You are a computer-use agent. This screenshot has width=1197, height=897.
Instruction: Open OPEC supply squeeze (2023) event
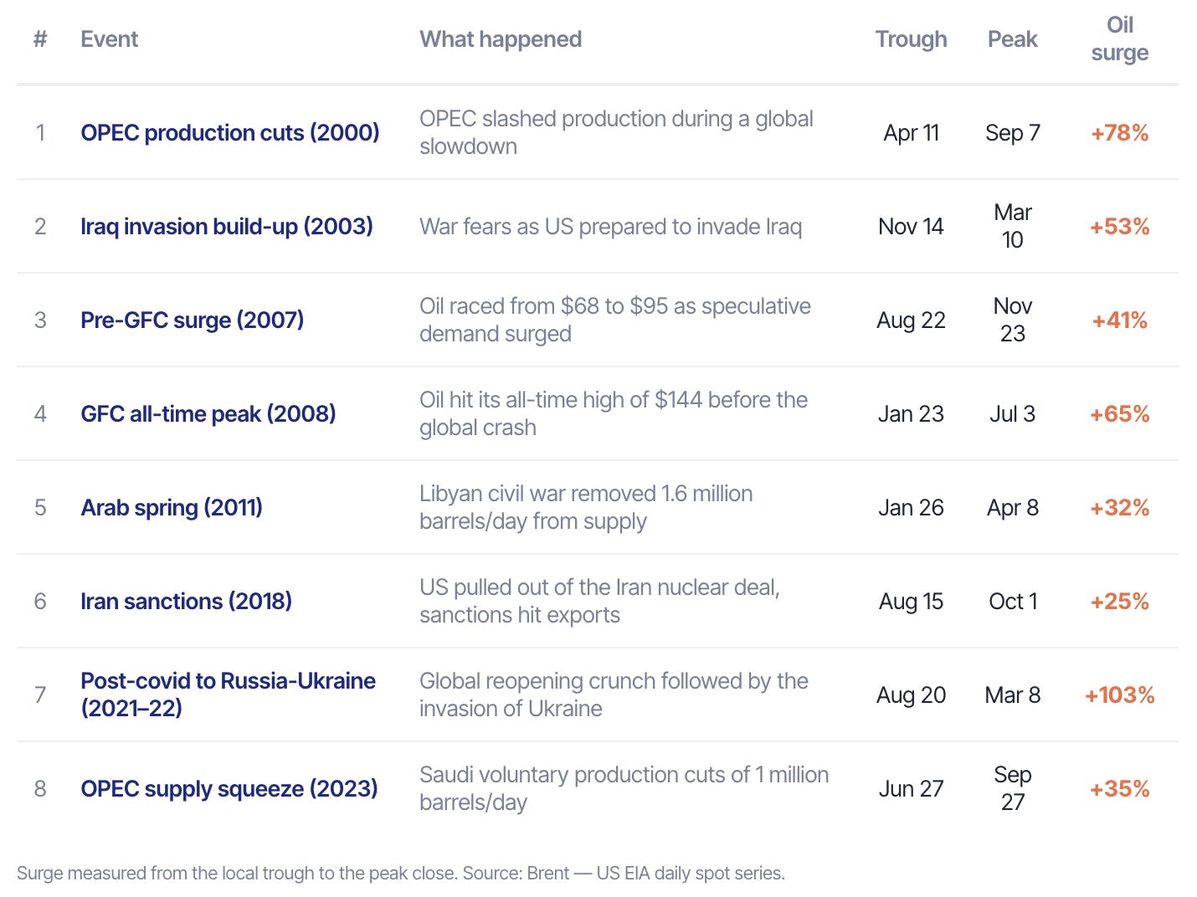click(x=229, y=788)
